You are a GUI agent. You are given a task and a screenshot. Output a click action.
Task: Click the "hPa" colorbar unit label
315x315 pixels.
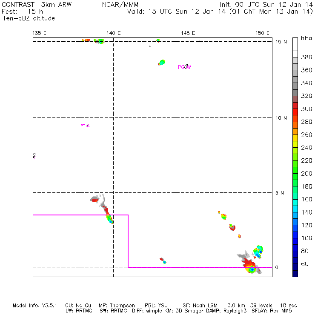click(x=306, y=38)
